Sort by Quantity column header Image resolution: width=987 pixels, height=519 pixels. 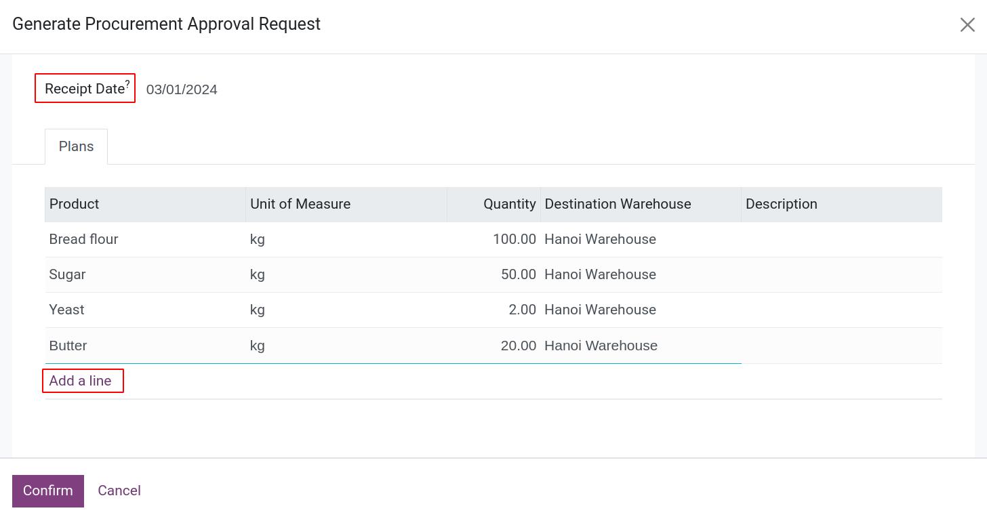point(509,204)
